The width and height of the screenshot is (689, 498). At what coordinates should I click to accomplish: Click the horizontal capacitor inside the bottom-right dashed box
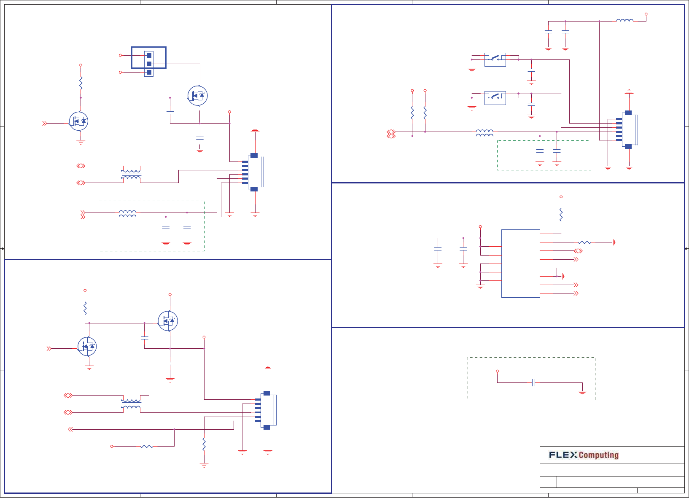(534, 382)
